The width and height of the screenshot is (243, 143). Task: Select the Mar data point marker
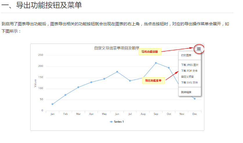pos(78,87)
